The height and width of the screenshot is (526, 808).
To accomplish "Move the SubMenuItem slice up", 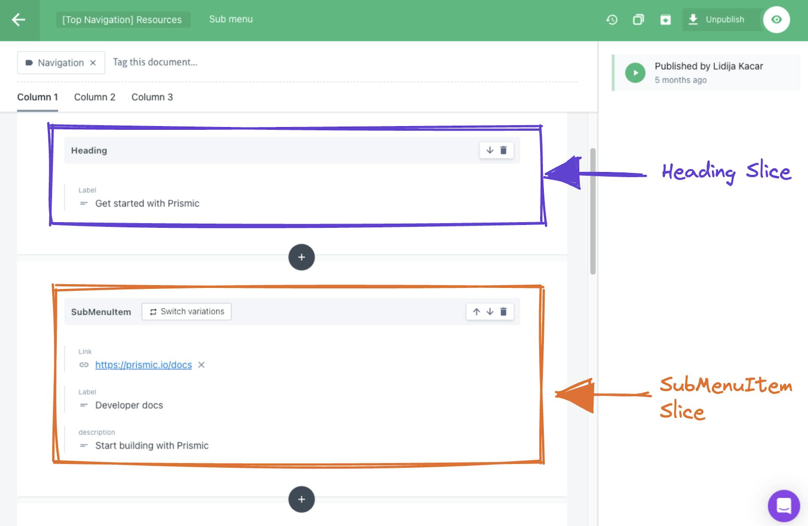I will pos(476,311).
